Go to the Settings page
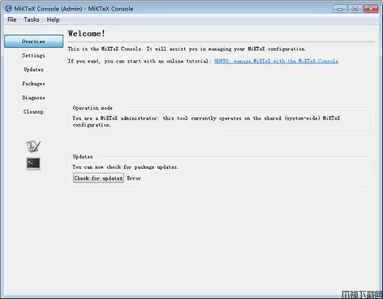Viewport: 383px width, 299px height. (x=33, y=55)
